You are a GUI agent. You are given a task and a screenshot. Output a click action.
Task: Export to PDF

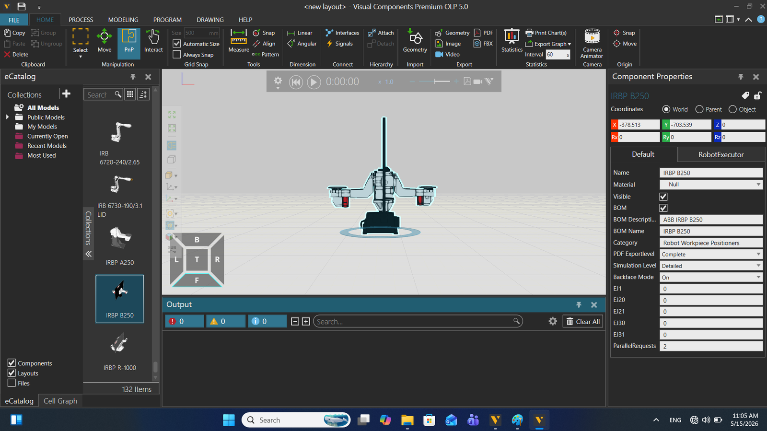coord(484,33)
